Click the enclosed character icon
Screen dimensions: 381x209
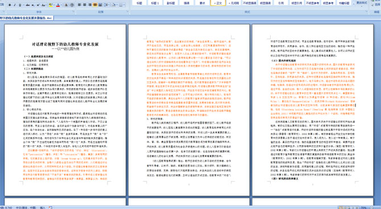(x=72, y=5)
